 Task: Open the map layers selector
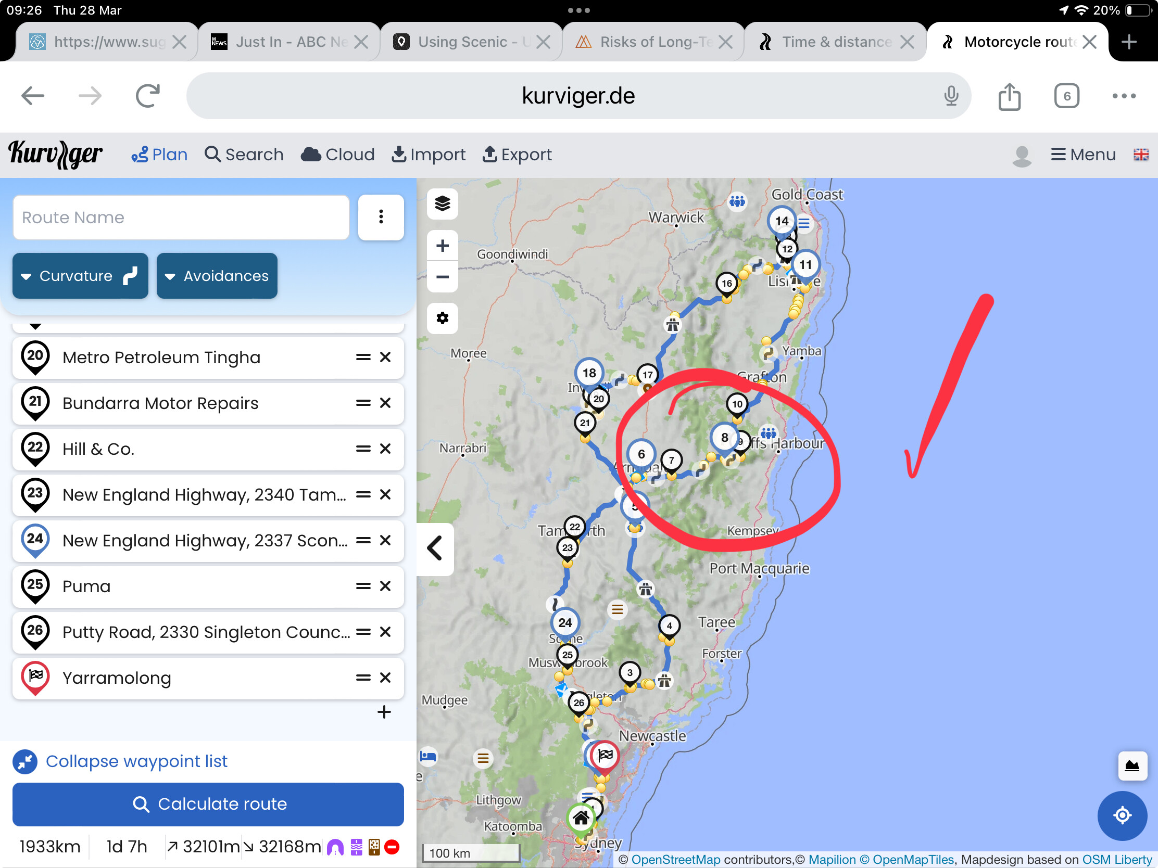pyautogui.click(x=443, y=203)
